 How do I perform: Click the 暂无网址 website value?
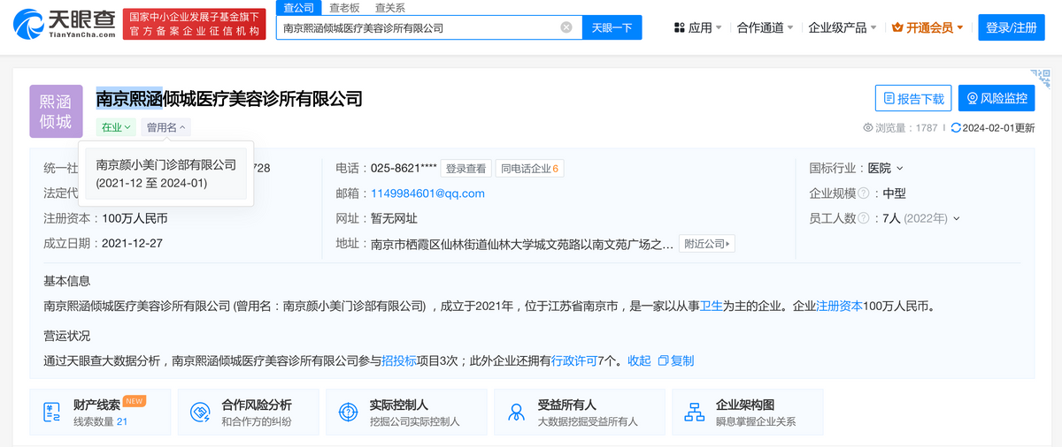pos(394,218)
